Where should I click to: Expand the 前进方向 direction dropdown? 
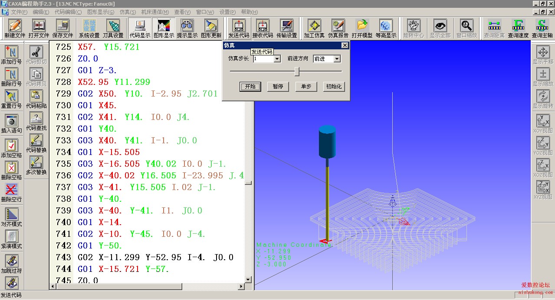click(x=337, y=59)
